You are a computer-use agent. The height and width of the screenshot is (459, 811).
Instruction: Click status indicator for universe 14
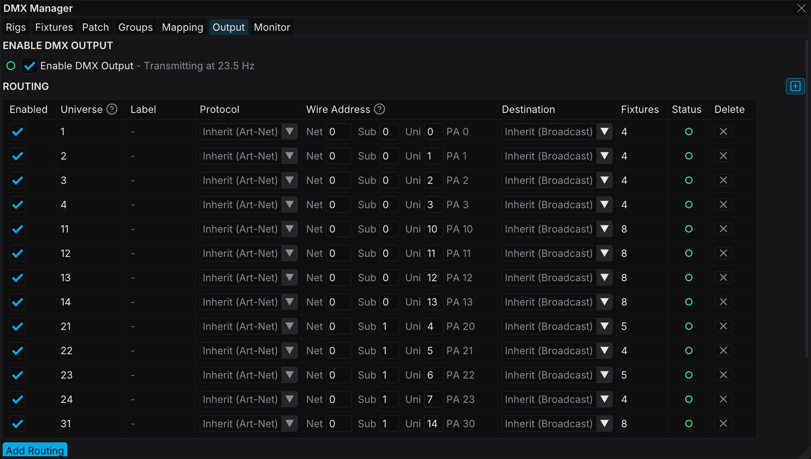click(x=689, y=302)
